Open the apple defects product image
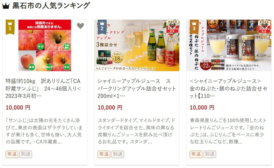This screenshot has height=168, width=274. click(x=45, y=45)
